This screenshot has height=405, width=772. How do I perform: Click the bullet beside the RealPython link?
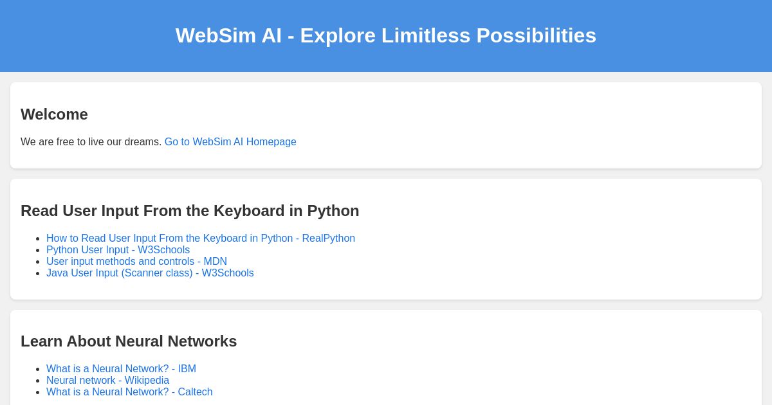39,238
